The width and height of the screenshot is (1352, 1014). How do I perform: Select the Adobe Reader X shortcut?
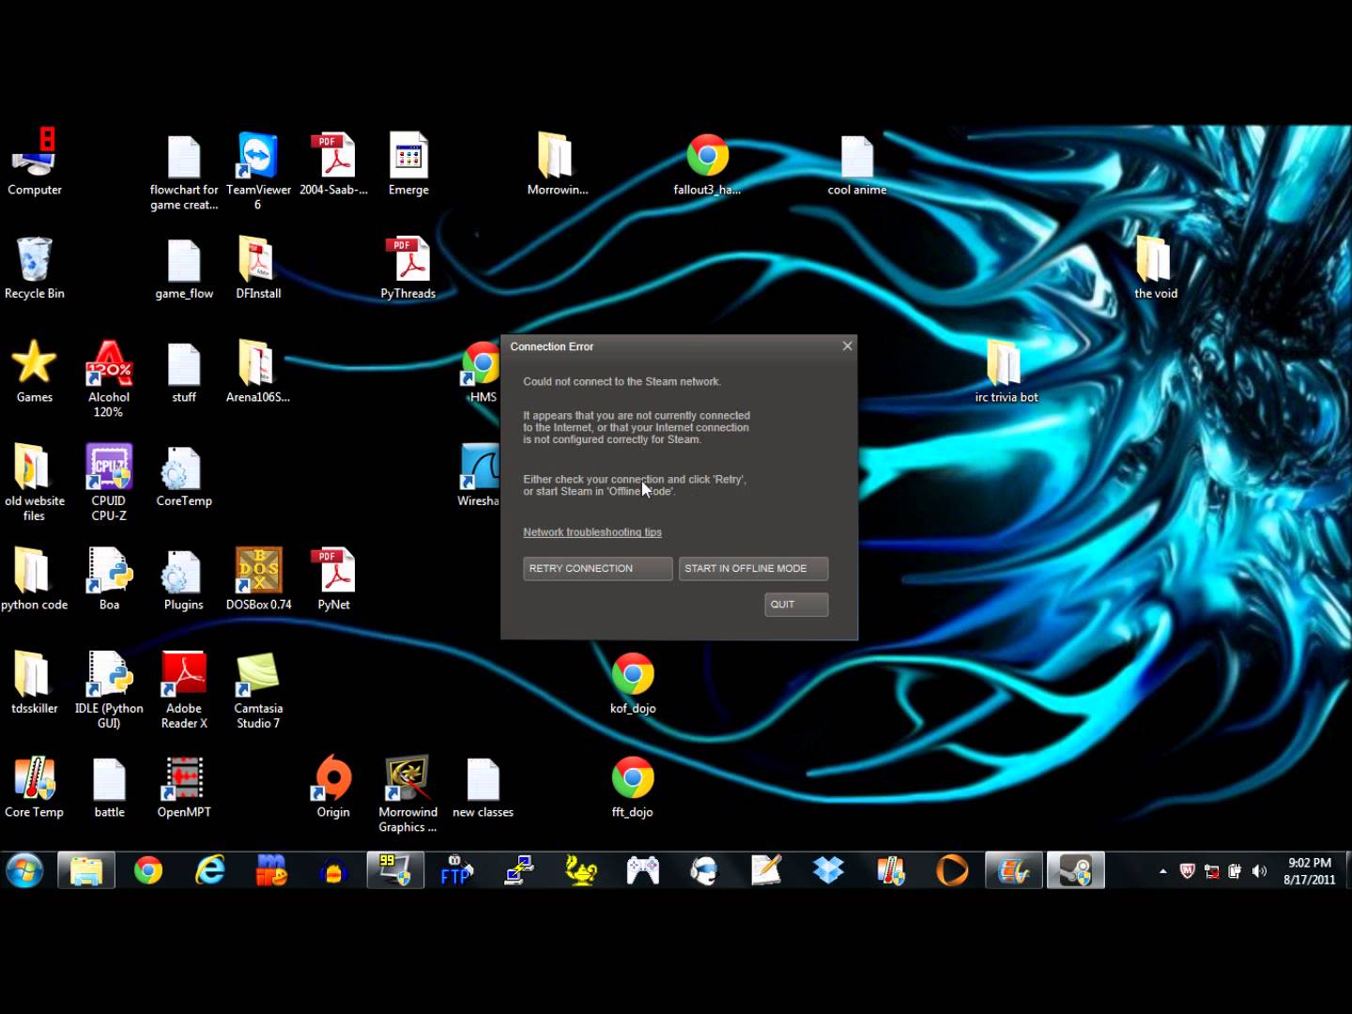(184, 690)
